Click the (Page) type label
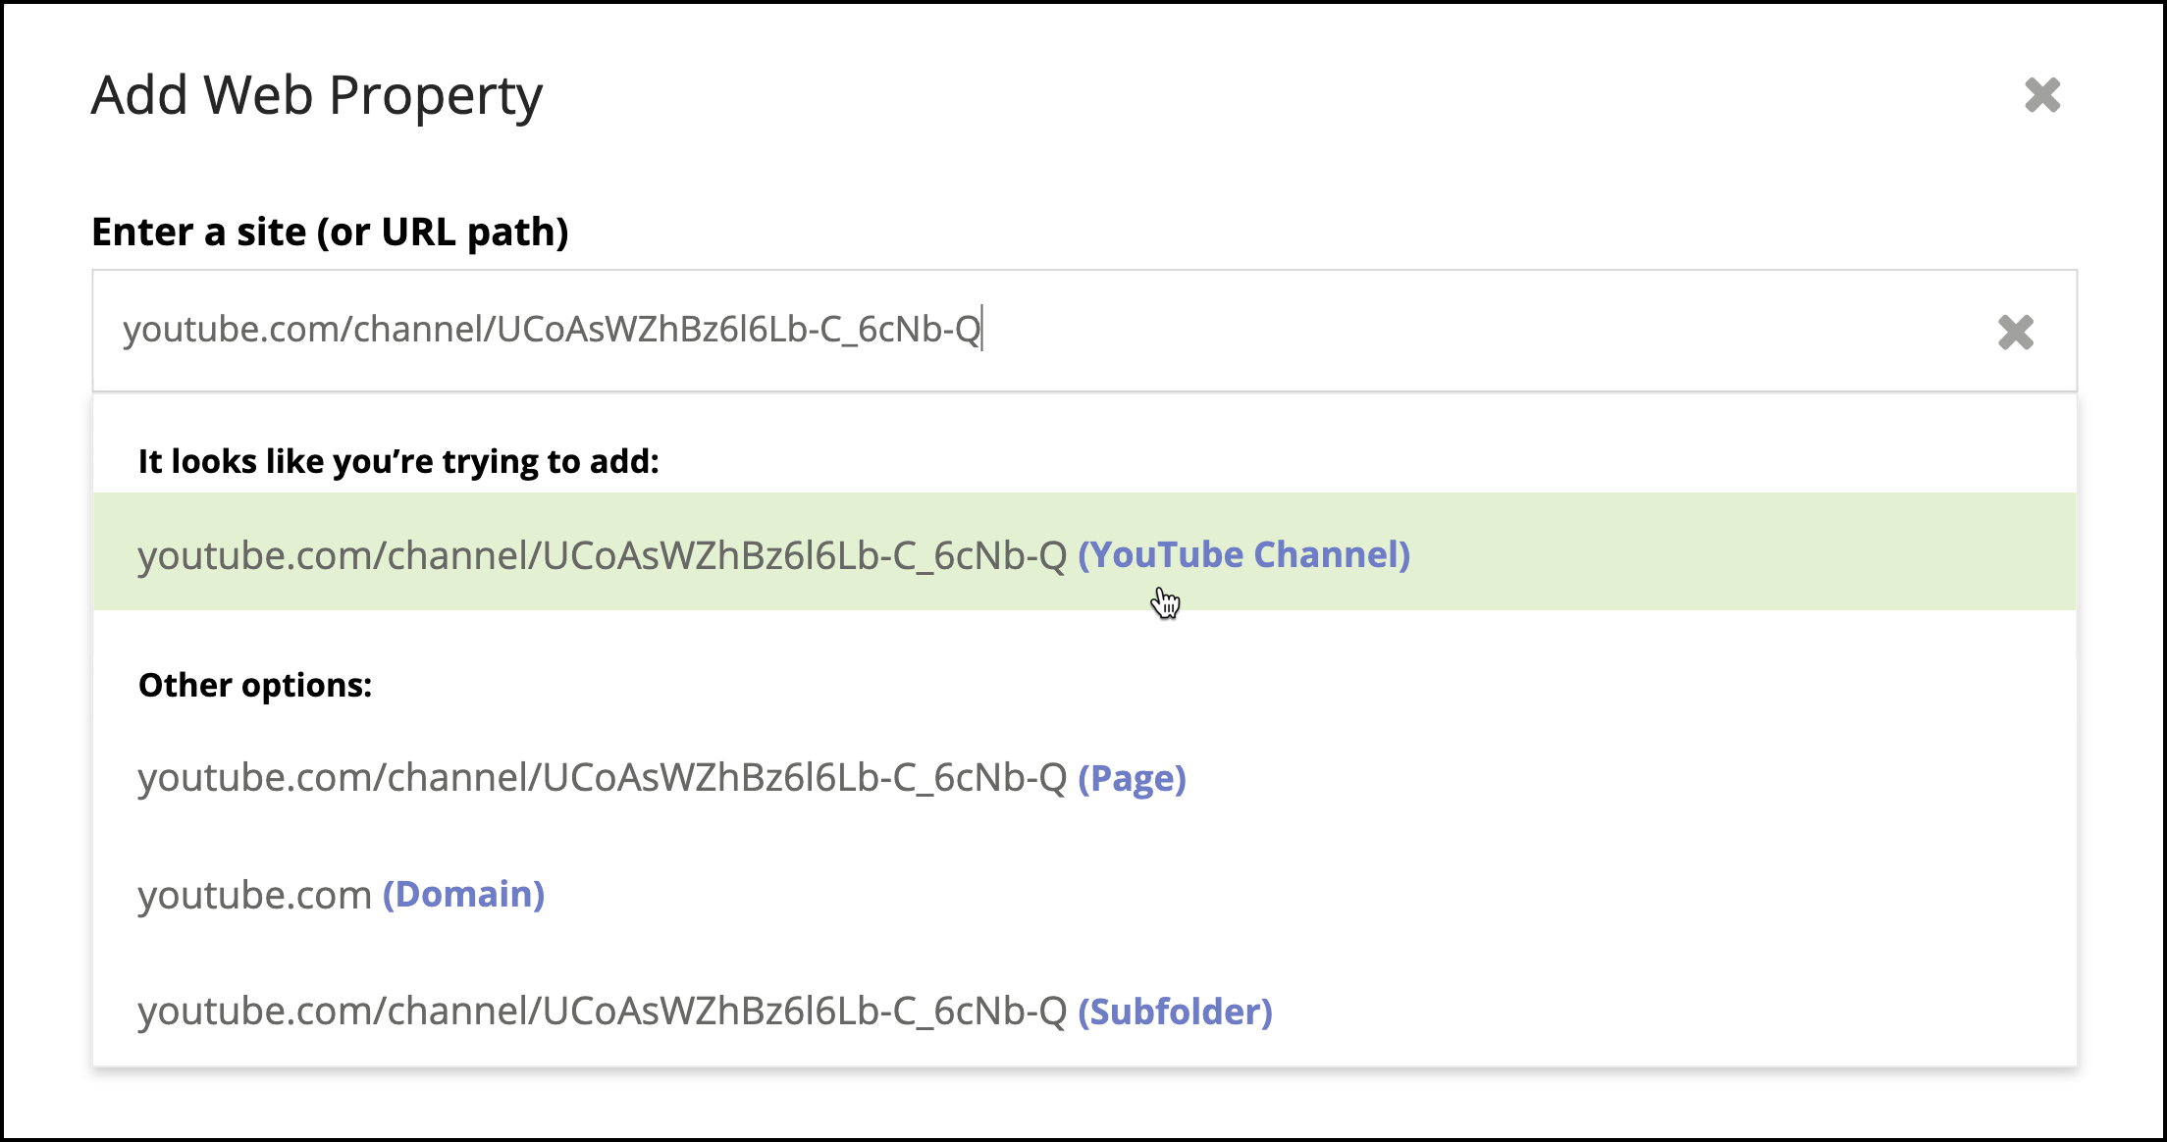Image resolution: width=2167 pixels, height=1142 pixels. [1133, 778]
